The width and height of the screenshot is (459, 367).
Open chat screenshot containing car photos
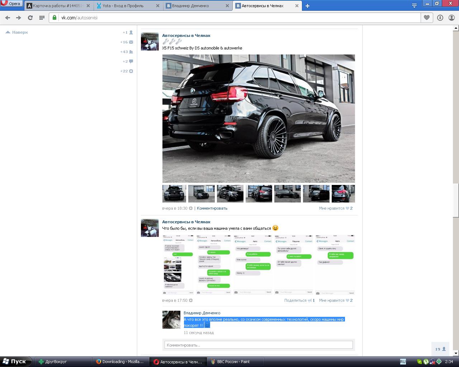(x=178, y=265)
